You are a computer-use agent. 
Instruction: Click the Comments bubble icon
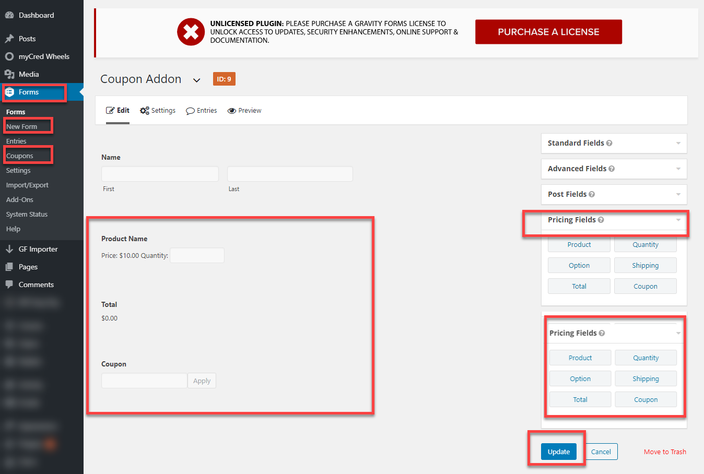(9, 285)
